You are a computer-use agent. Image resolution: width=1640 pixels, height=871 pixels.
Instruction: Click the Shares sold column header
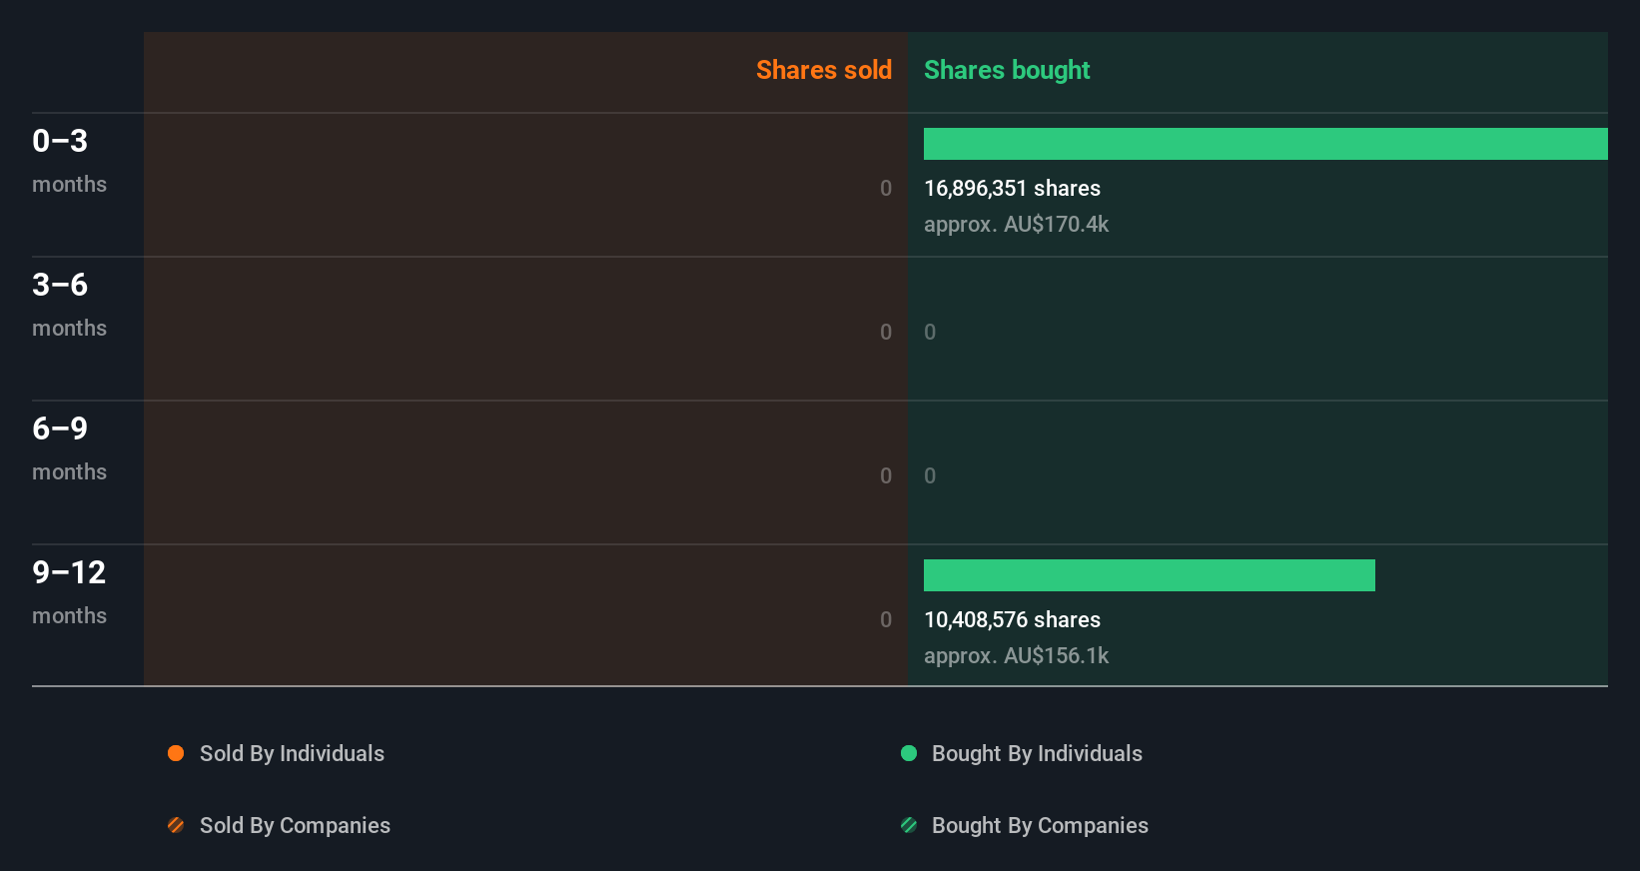click(824, 70)
